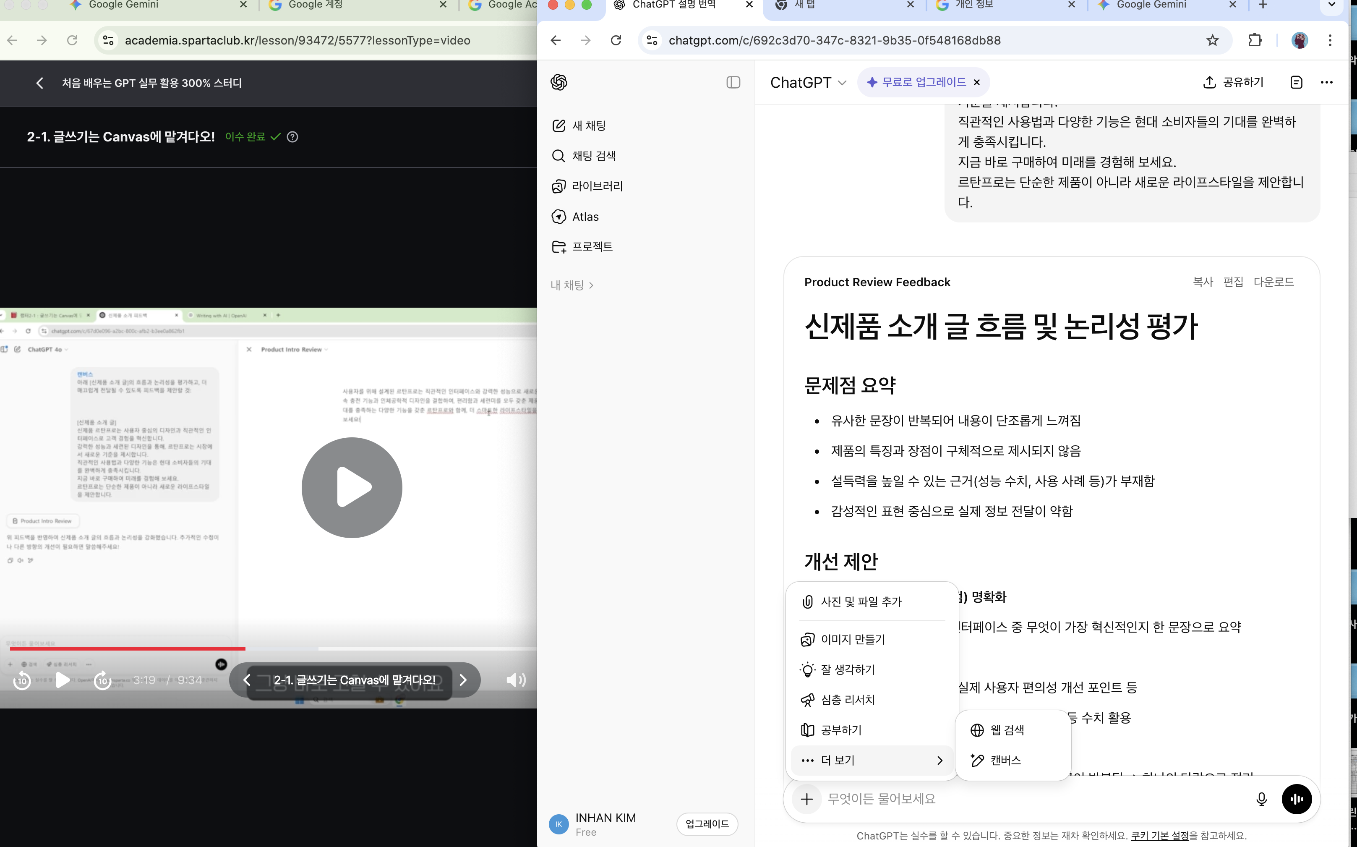
Task: Reload the ChatGPT page
Action: click(x=616, y=40)
